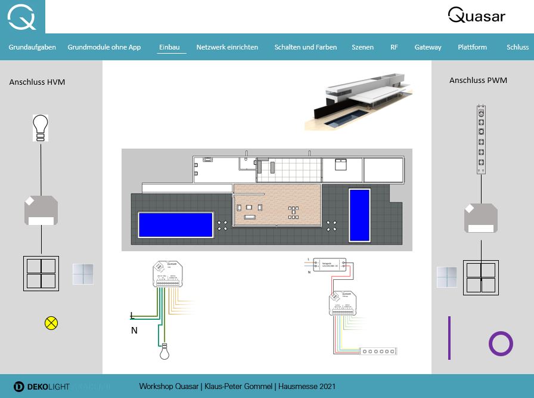
Task: Click the purple vertical bar slider
Action: [x=449, y=338]
